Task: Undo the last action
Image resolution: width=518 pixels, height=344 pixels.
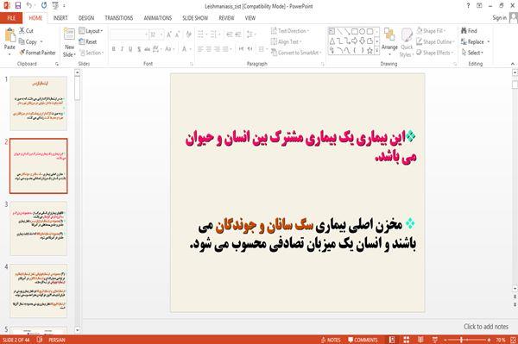Action: click(x=29, y=6)
